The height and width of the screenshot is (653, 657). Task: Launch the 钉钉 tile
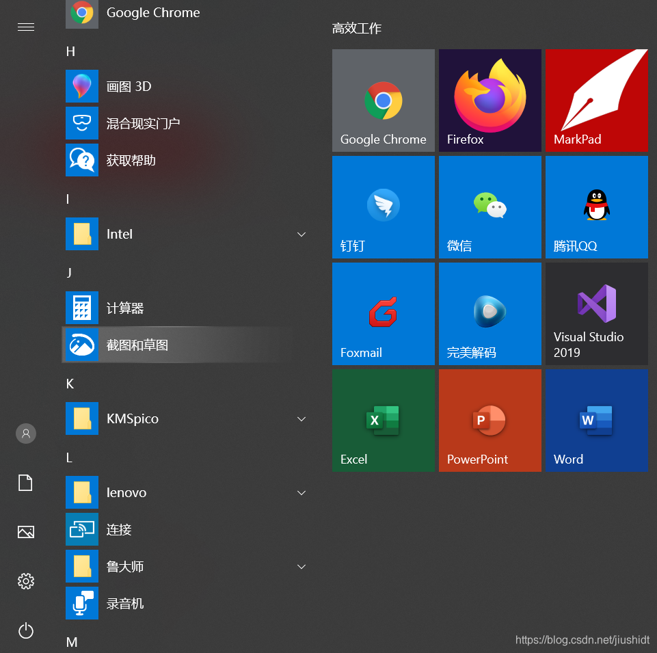(383, 207)
